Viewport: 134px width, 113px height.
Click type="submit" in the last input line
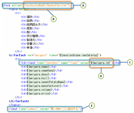[29, 109]
